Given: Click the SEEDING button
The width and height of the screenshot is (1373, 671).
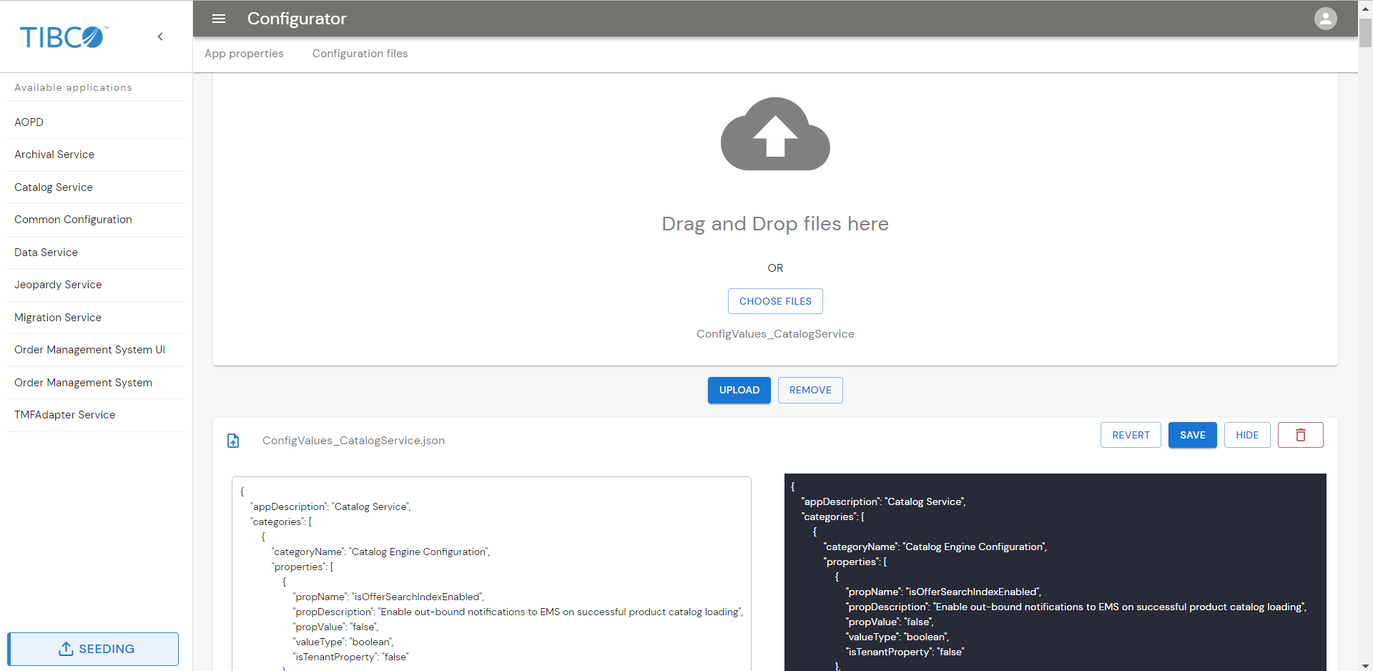Looking at the screenshot, I should [x=93, y=649].
